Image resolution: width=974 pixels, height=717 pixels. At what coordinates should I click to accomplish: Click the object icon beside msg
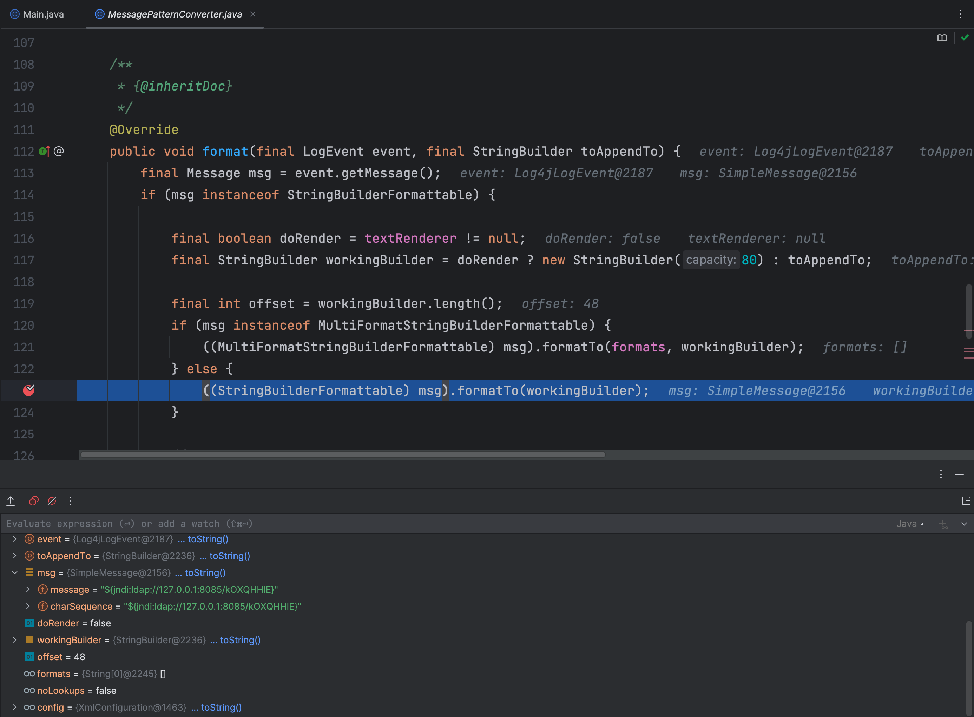point(29,572)
